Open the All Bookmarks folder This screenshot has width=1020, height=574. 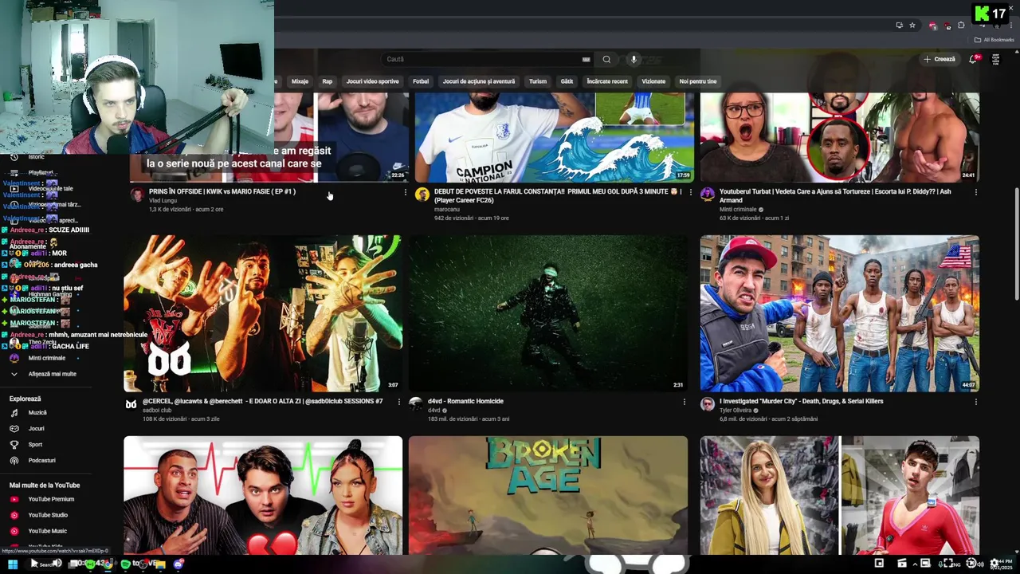click(x=994, y=40)
